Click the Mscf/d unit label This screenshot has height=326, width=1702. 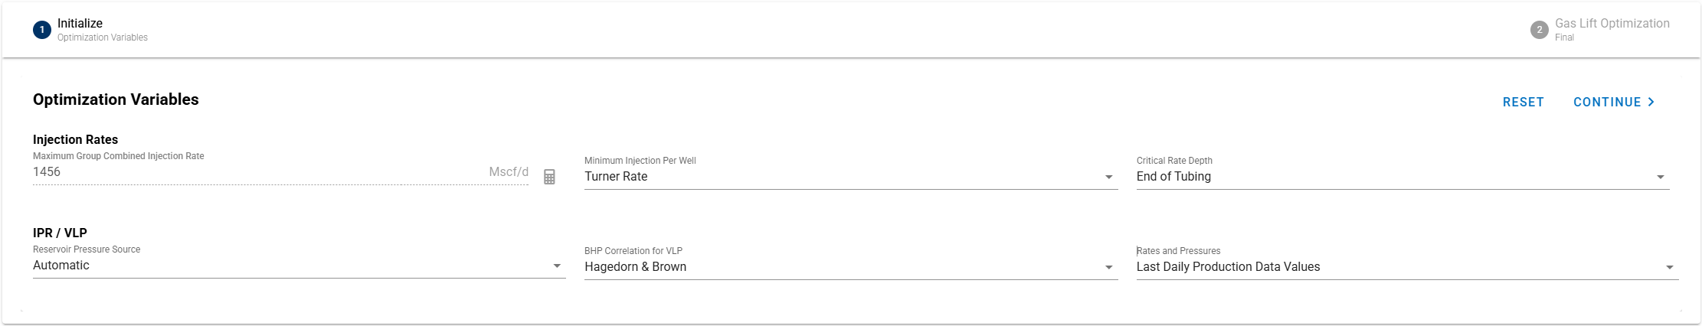pyautogui.click(x=509, y=172)
